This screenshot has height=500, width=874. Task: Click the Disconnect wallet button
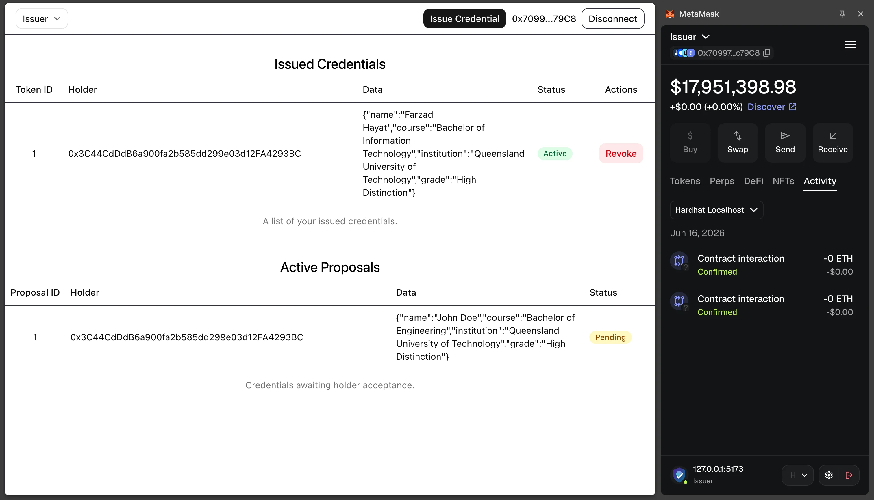[x=613, y=18]
